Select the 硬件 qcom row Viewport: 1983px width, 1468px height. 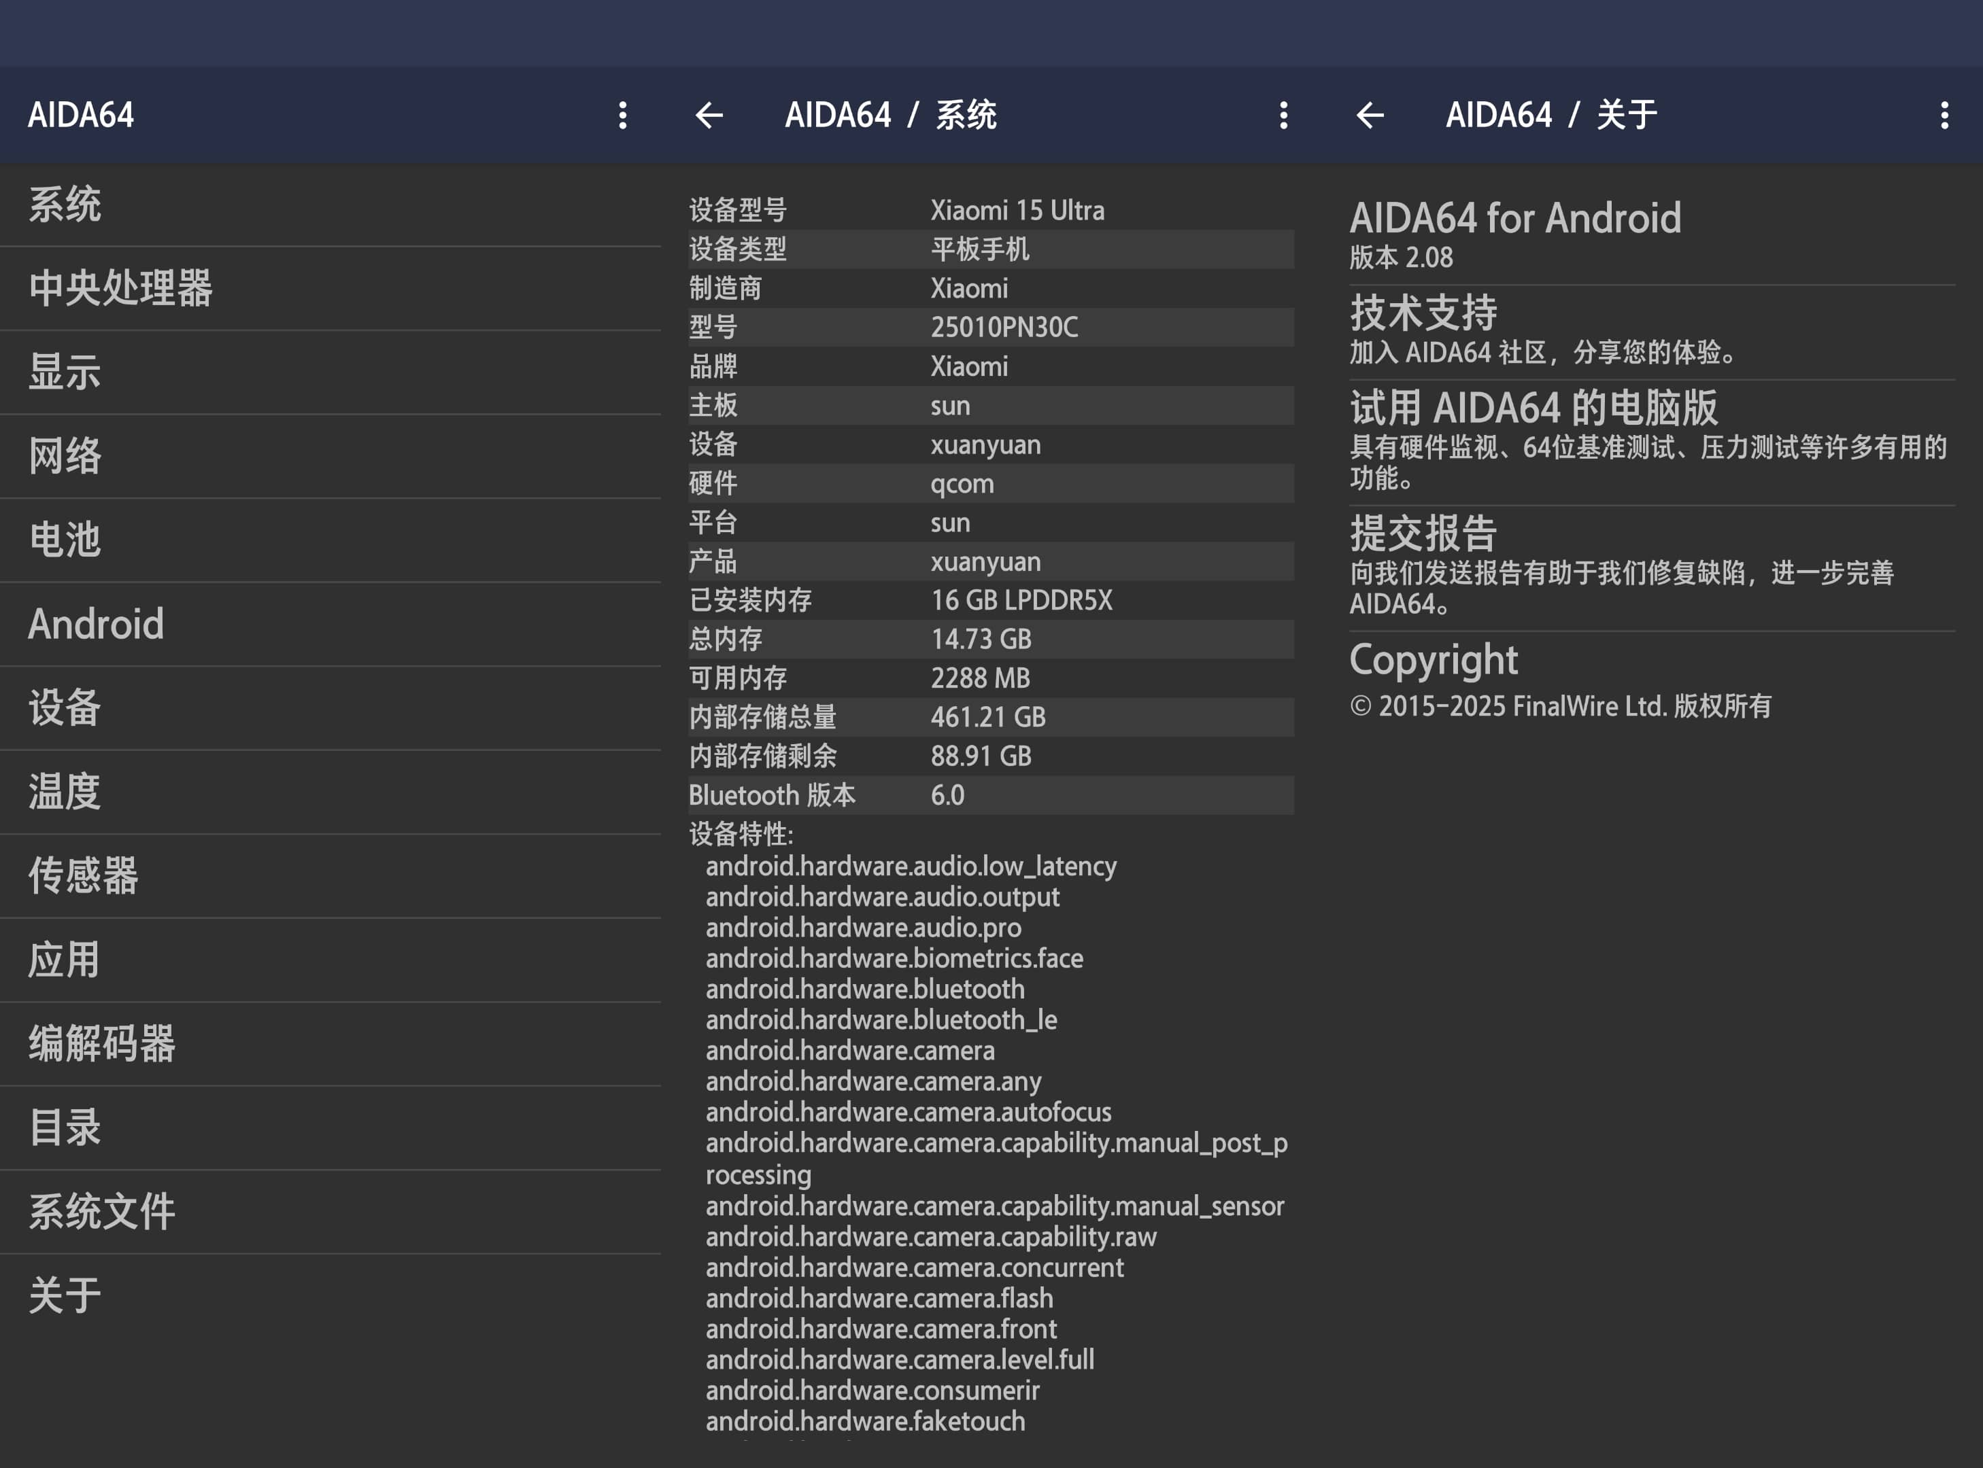point(991,483)
